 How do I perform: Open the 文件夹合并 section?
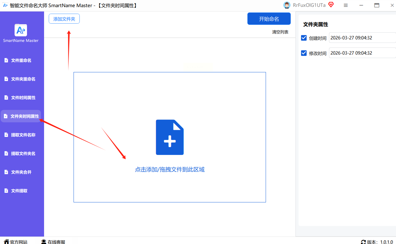coord(21,172)
